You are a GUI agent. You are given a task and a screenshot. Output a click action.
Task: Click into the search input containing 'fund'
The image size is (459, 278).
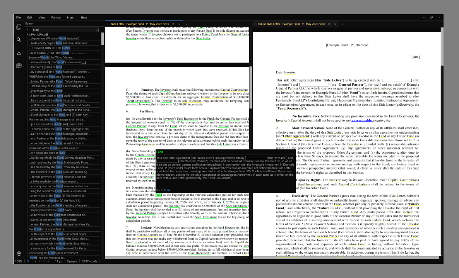click(62, 30)
